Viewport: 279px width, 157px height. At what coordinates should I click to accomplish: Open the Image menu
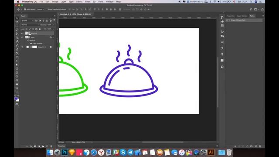(55, 2)
